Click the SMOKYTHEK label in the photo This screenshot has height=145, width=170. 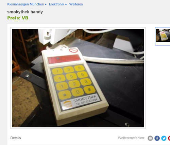(85, 98)
